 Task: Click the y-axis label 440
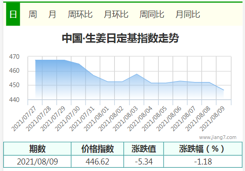[14, 100]
